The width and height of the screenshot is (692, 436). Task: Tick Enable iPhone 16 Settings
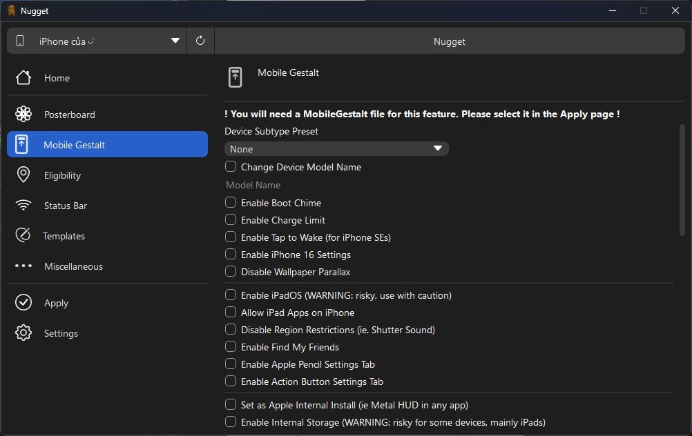coord(231,254)
